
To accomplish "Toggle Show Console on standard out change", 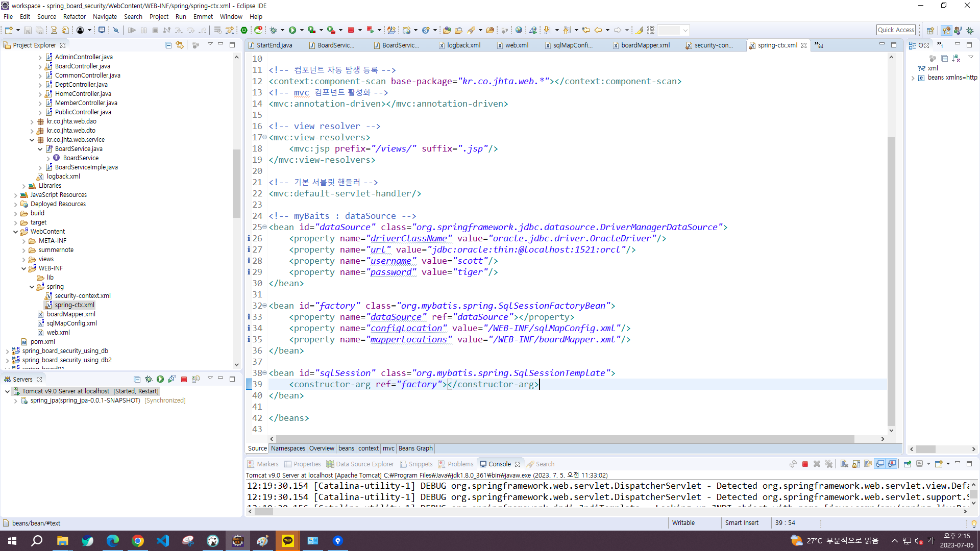I will point(880,464).
